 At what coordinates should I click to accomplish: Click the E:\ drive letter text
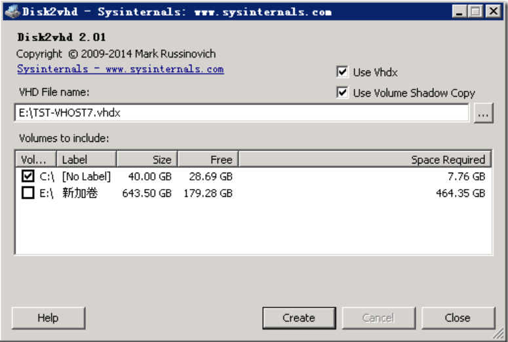tap(47, 194)
